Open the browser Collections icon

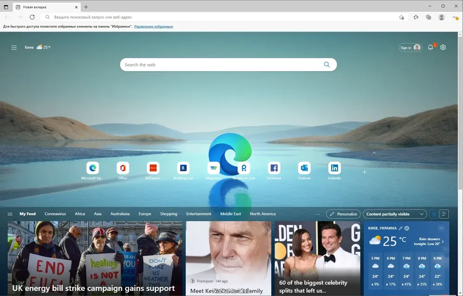pyautogui.click(x=429, y=17)
